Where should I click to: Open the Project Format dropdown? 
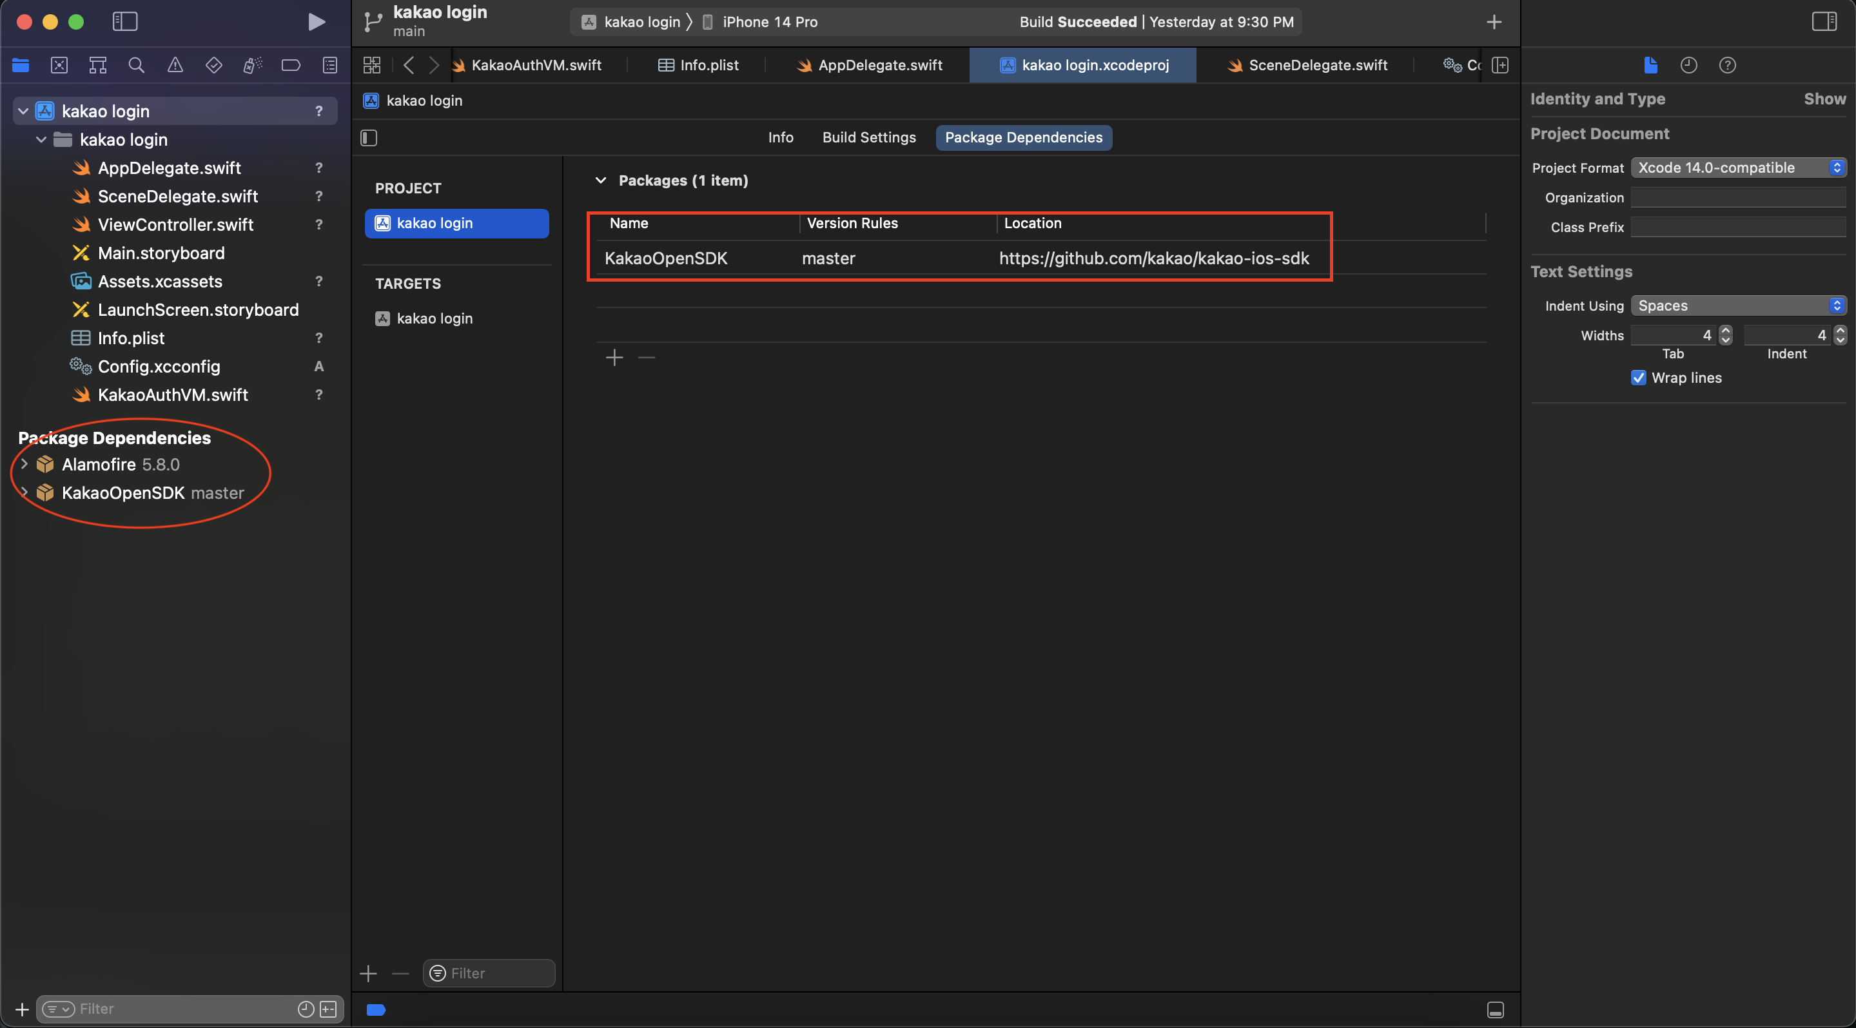(x=1738, y=168)
